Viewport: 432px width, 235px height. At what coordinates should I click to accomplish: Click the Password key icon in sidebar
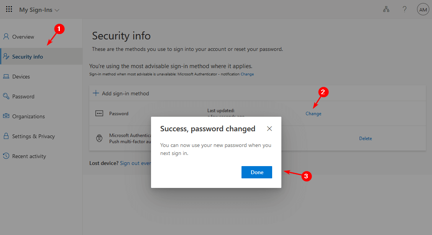6,96
